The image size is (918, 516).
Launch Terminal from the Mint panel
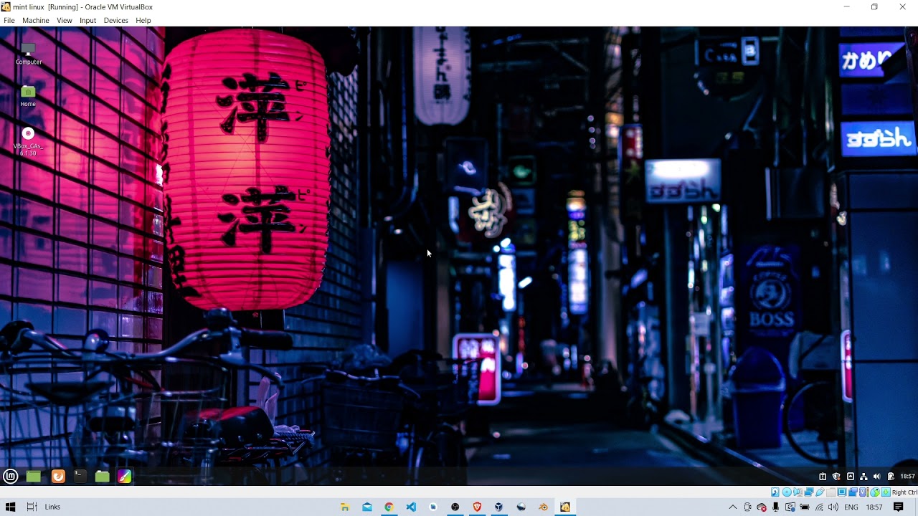coord(80,476)
